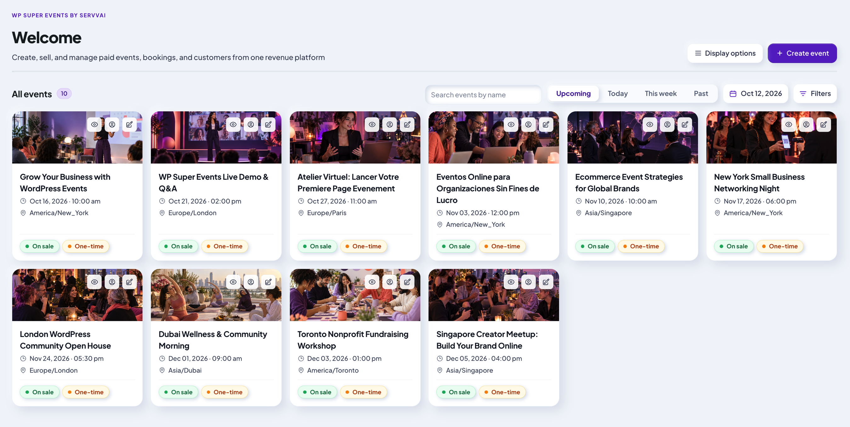
Task: Edit the WP Super Events Live Demo card
Action: 268,125
